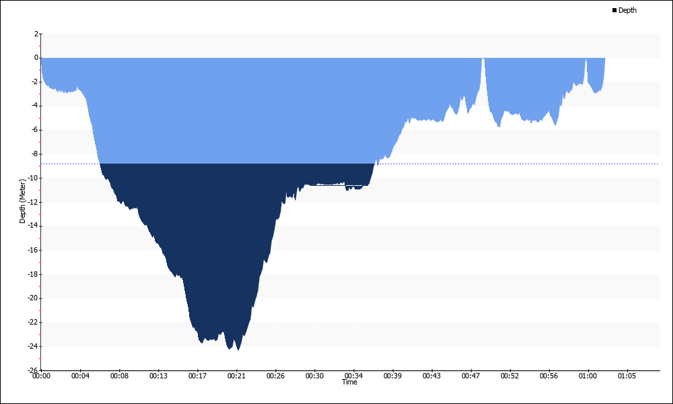This screenshot has width=673, height=404.
Task: Click the '0' depth axis label
Action: click(36, 57)
